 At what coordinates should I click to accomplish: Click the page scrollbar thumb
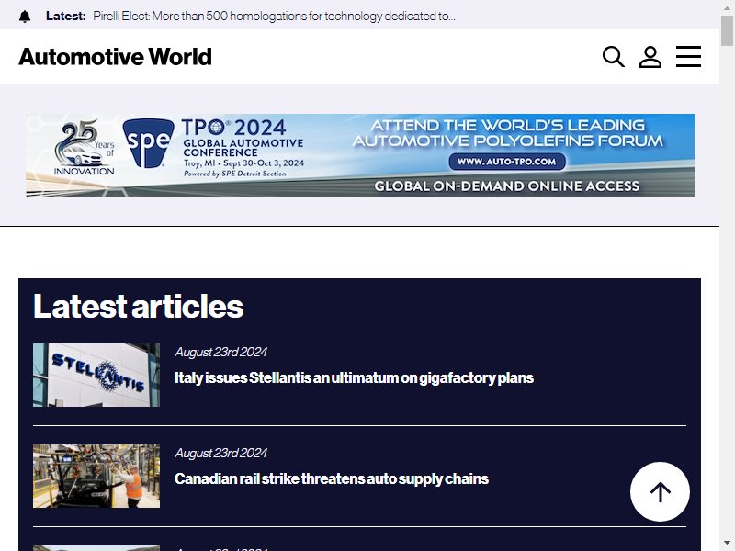point(727,30)
